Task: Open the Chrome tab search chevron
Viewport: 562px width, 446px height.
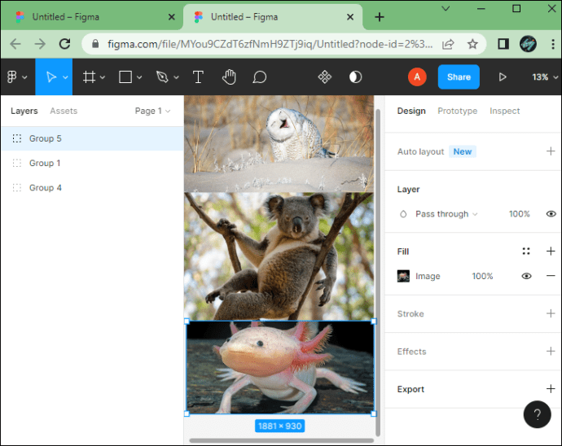Action: pos(446,9)
